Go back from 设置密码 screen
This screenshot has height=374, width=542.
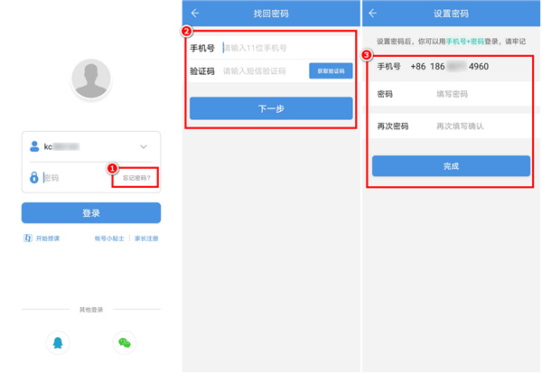click(x=373, y=14)
